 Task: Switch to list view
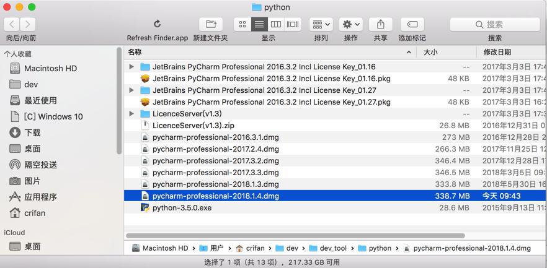pyautogui.click(x=259, y=24)
